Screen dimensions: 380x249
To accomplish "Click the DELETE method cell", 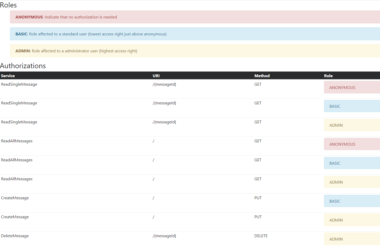I will [261, 236].
